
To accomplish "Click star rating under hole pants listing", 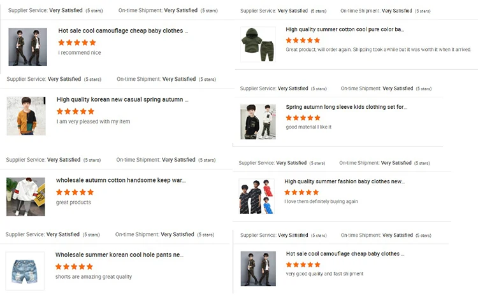I will (x=74, y=267).
